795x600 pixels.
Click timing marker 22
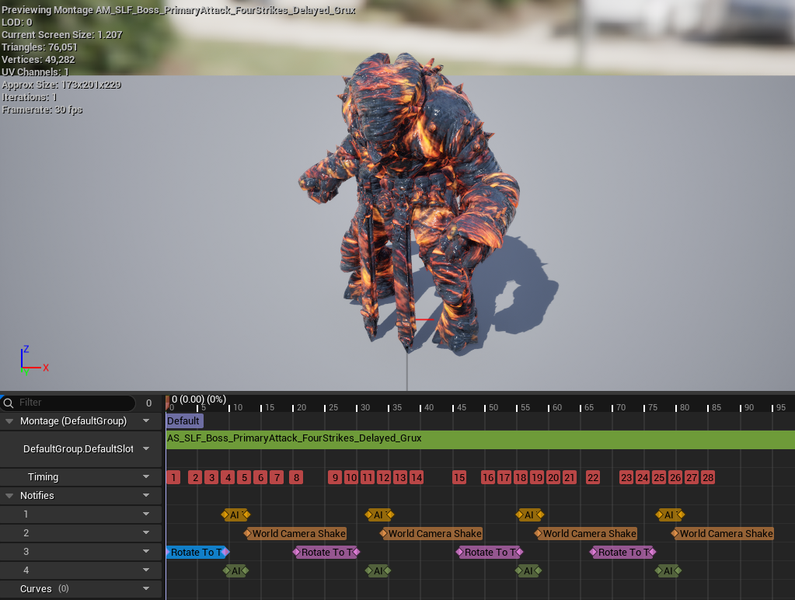tap(593, 477)
